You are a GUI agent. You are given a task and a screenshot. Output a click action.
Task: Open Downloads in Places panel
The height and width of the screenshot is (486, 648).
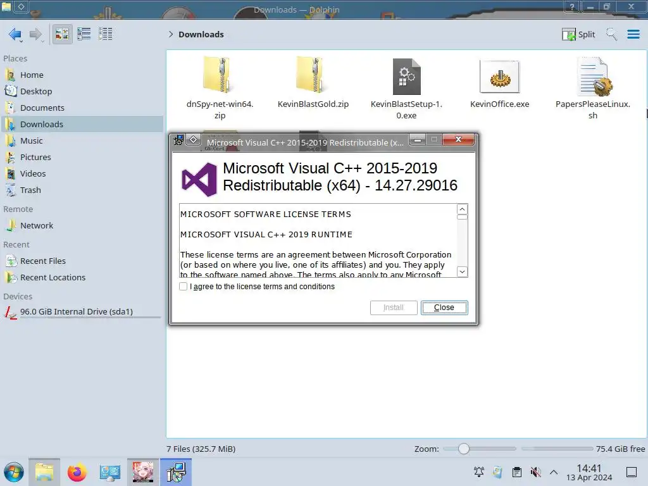(82, 125)
